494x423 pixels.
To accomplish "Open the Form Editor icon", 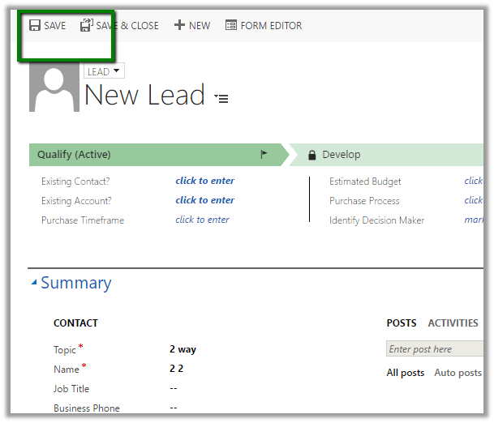I will pyautogui.click(x=231, y=26).
